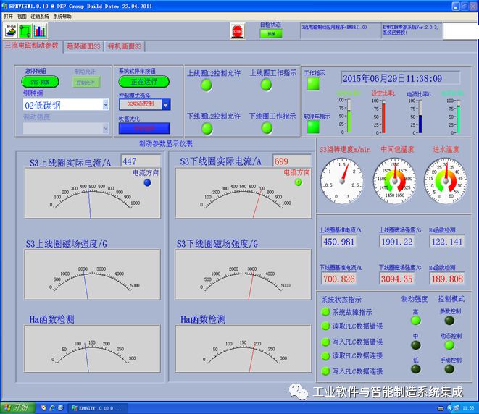Click the 下线圈L2控制允许 green LED
Viewport: 479px width, 414px height.
click(x=207, y=128)
